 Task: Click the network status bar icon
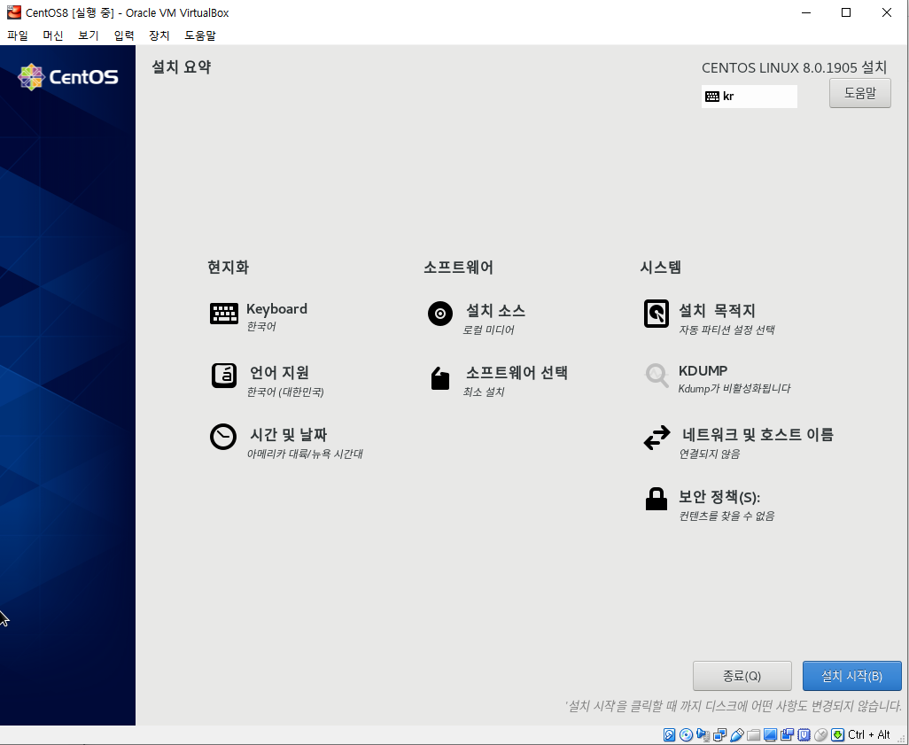tap(720, 734)
